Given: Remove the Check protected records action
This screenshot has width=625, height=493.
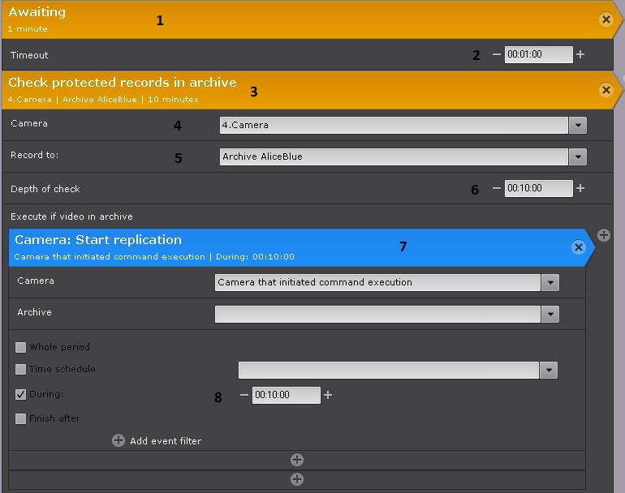Looking at the screenshot, I should (606, 90).
